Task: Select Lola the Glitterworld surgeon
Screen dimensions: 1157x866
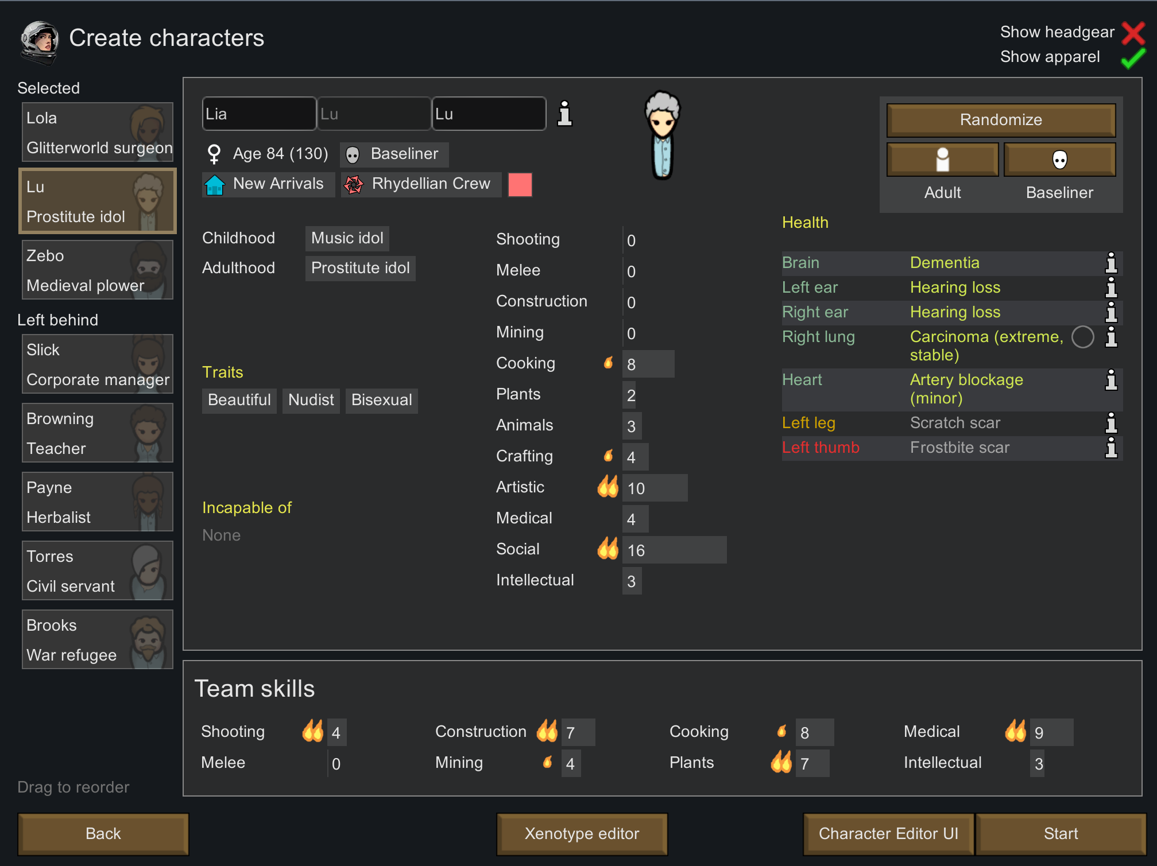Action: point(98,133)
